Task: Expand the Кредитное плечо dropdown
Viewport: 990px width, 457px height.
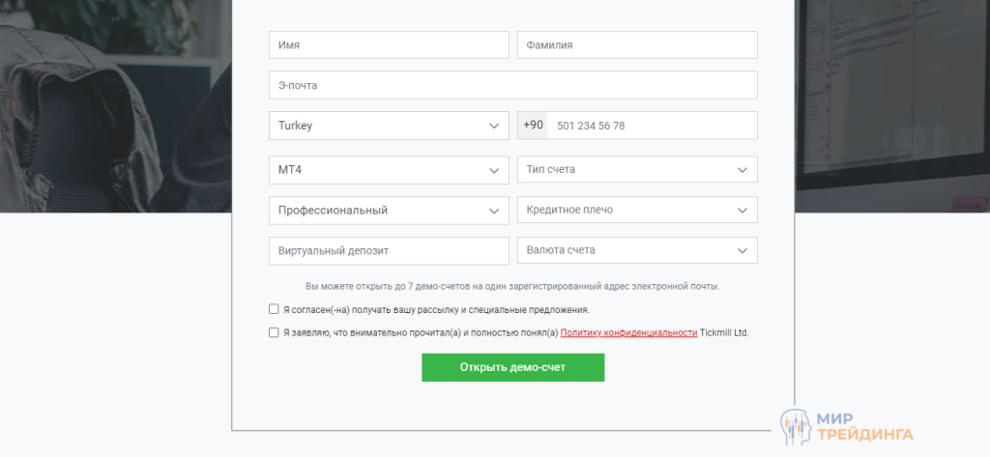Action: tap(636, 210)
